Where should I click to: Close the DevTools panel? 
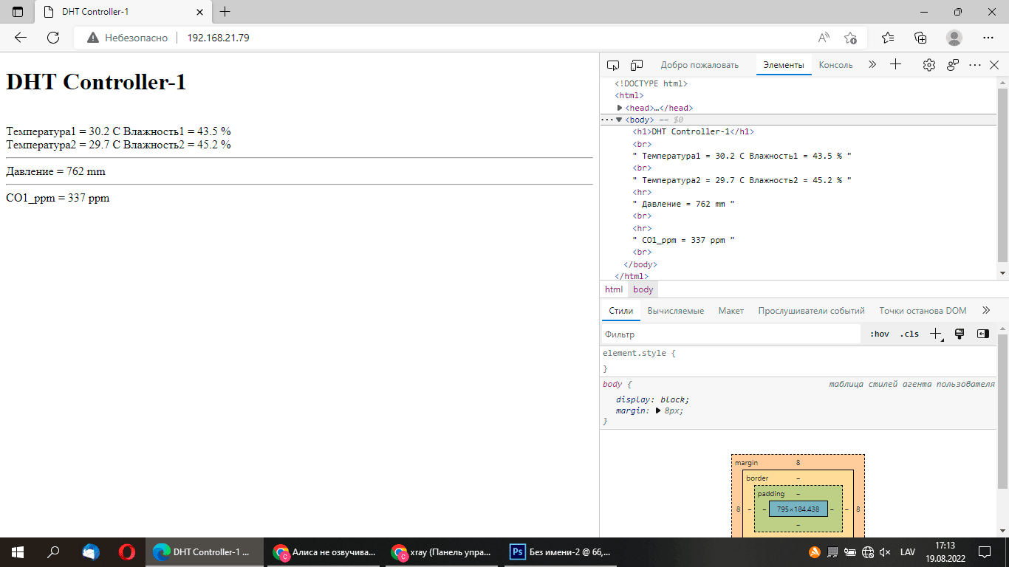994,65
